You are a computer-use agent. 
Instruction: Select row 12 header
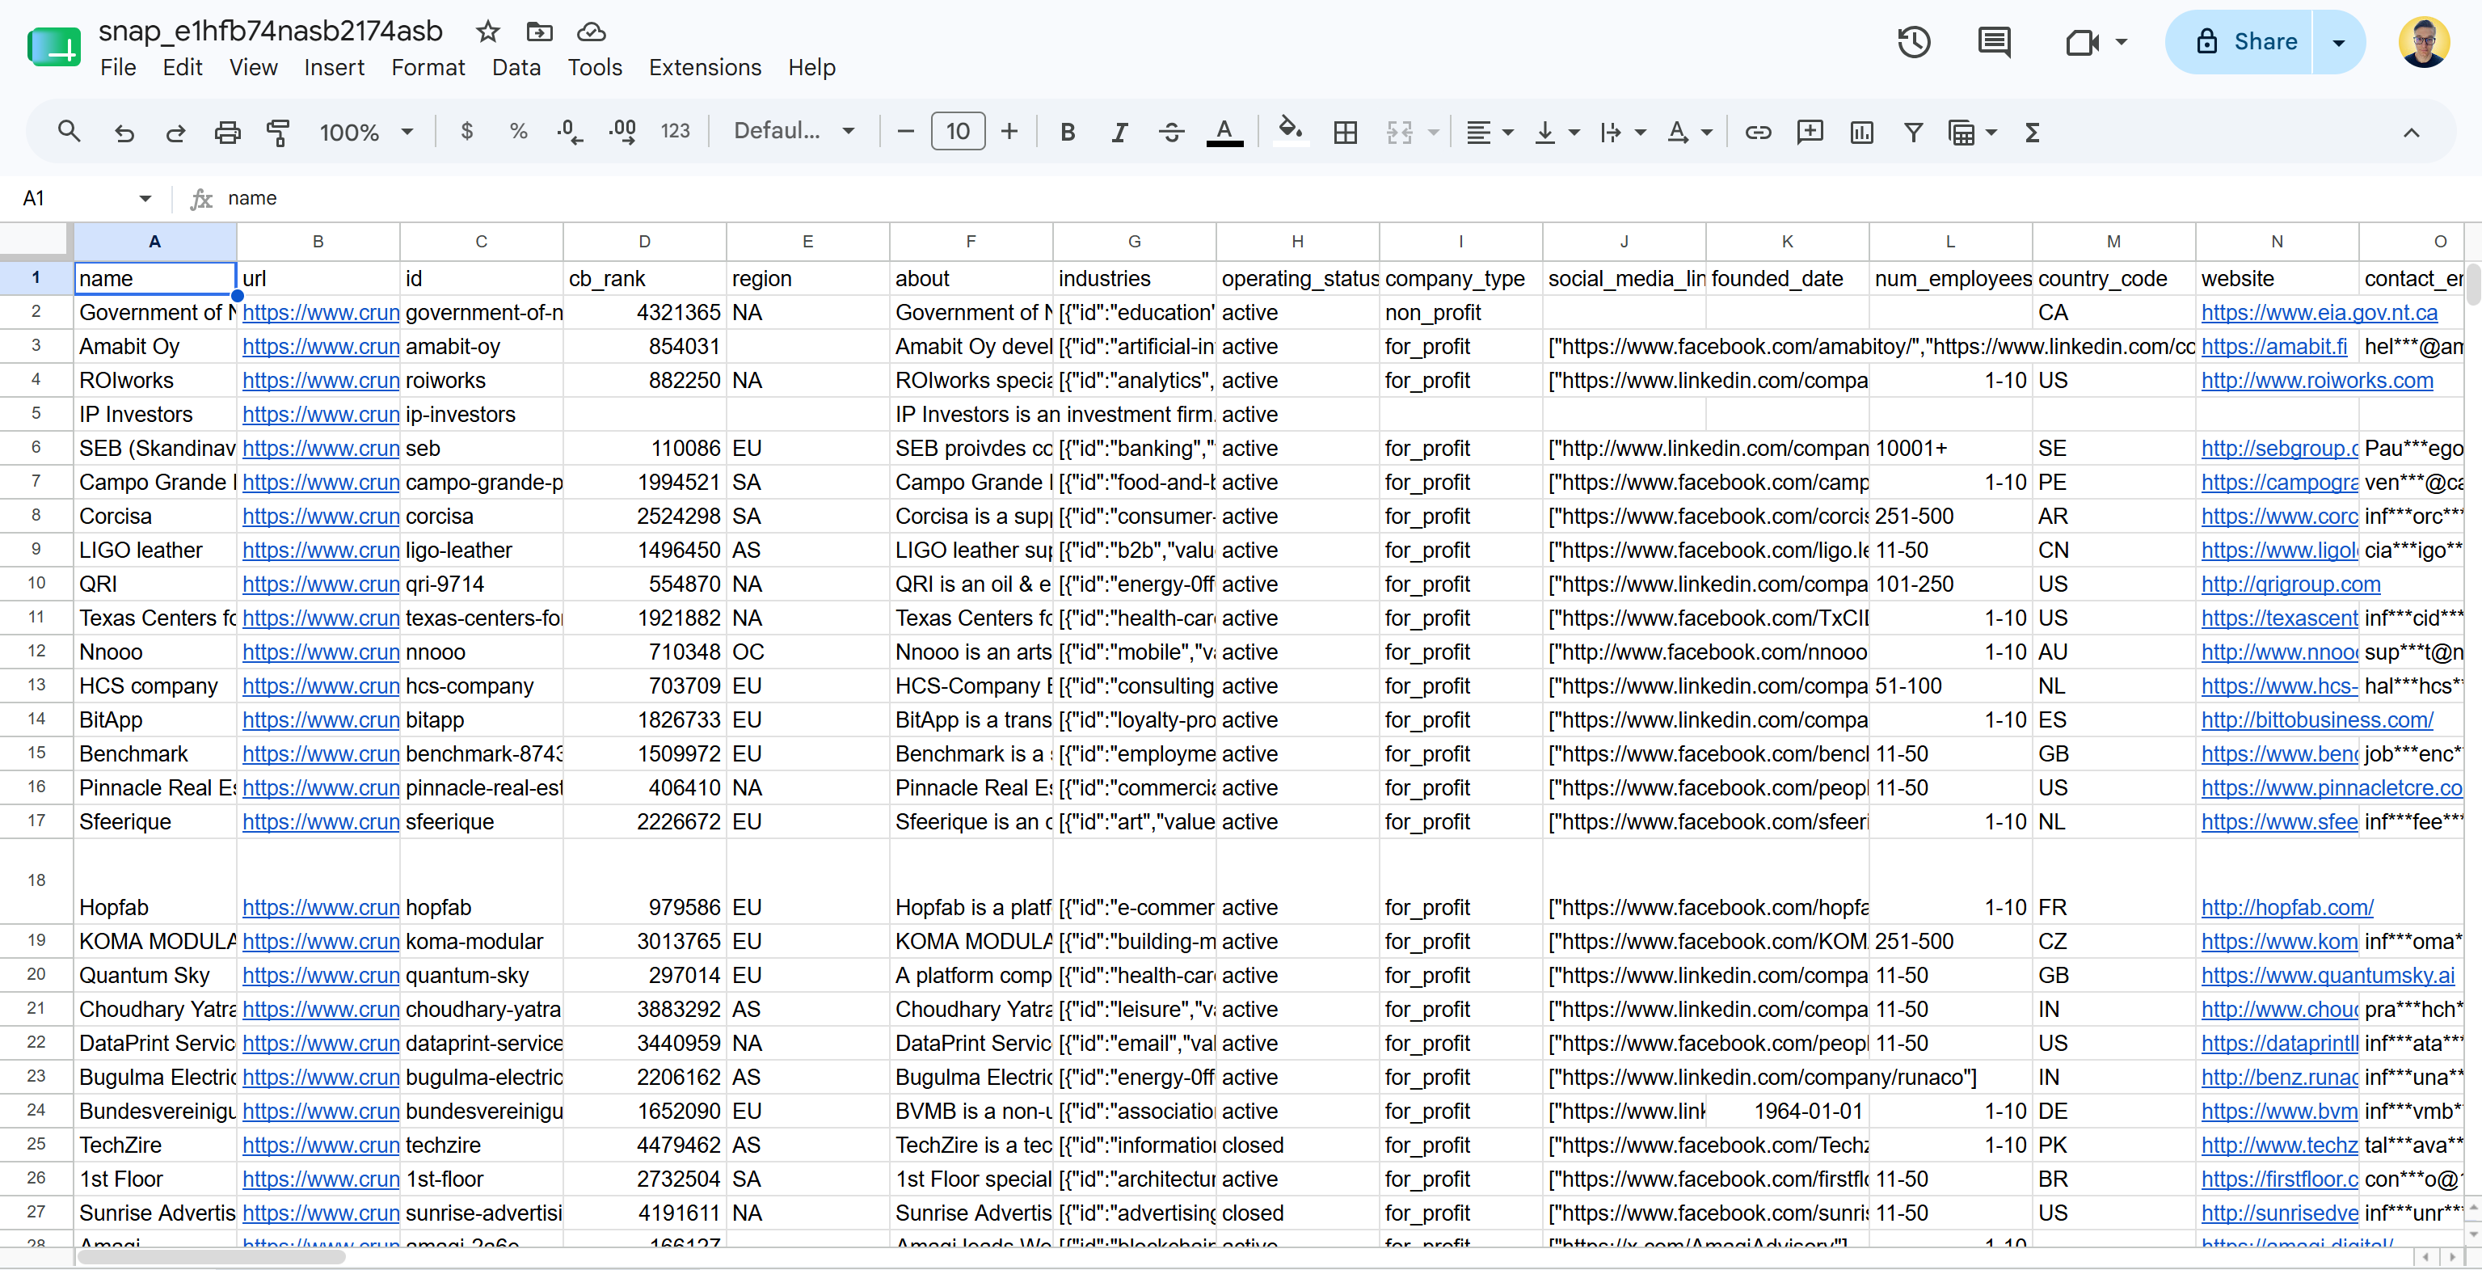point(36,652)
